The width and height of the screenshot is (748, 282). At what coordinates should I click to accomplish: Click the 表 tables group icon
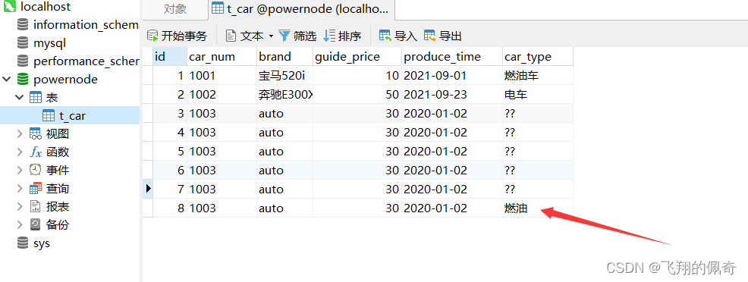click(x=36, y=97)
